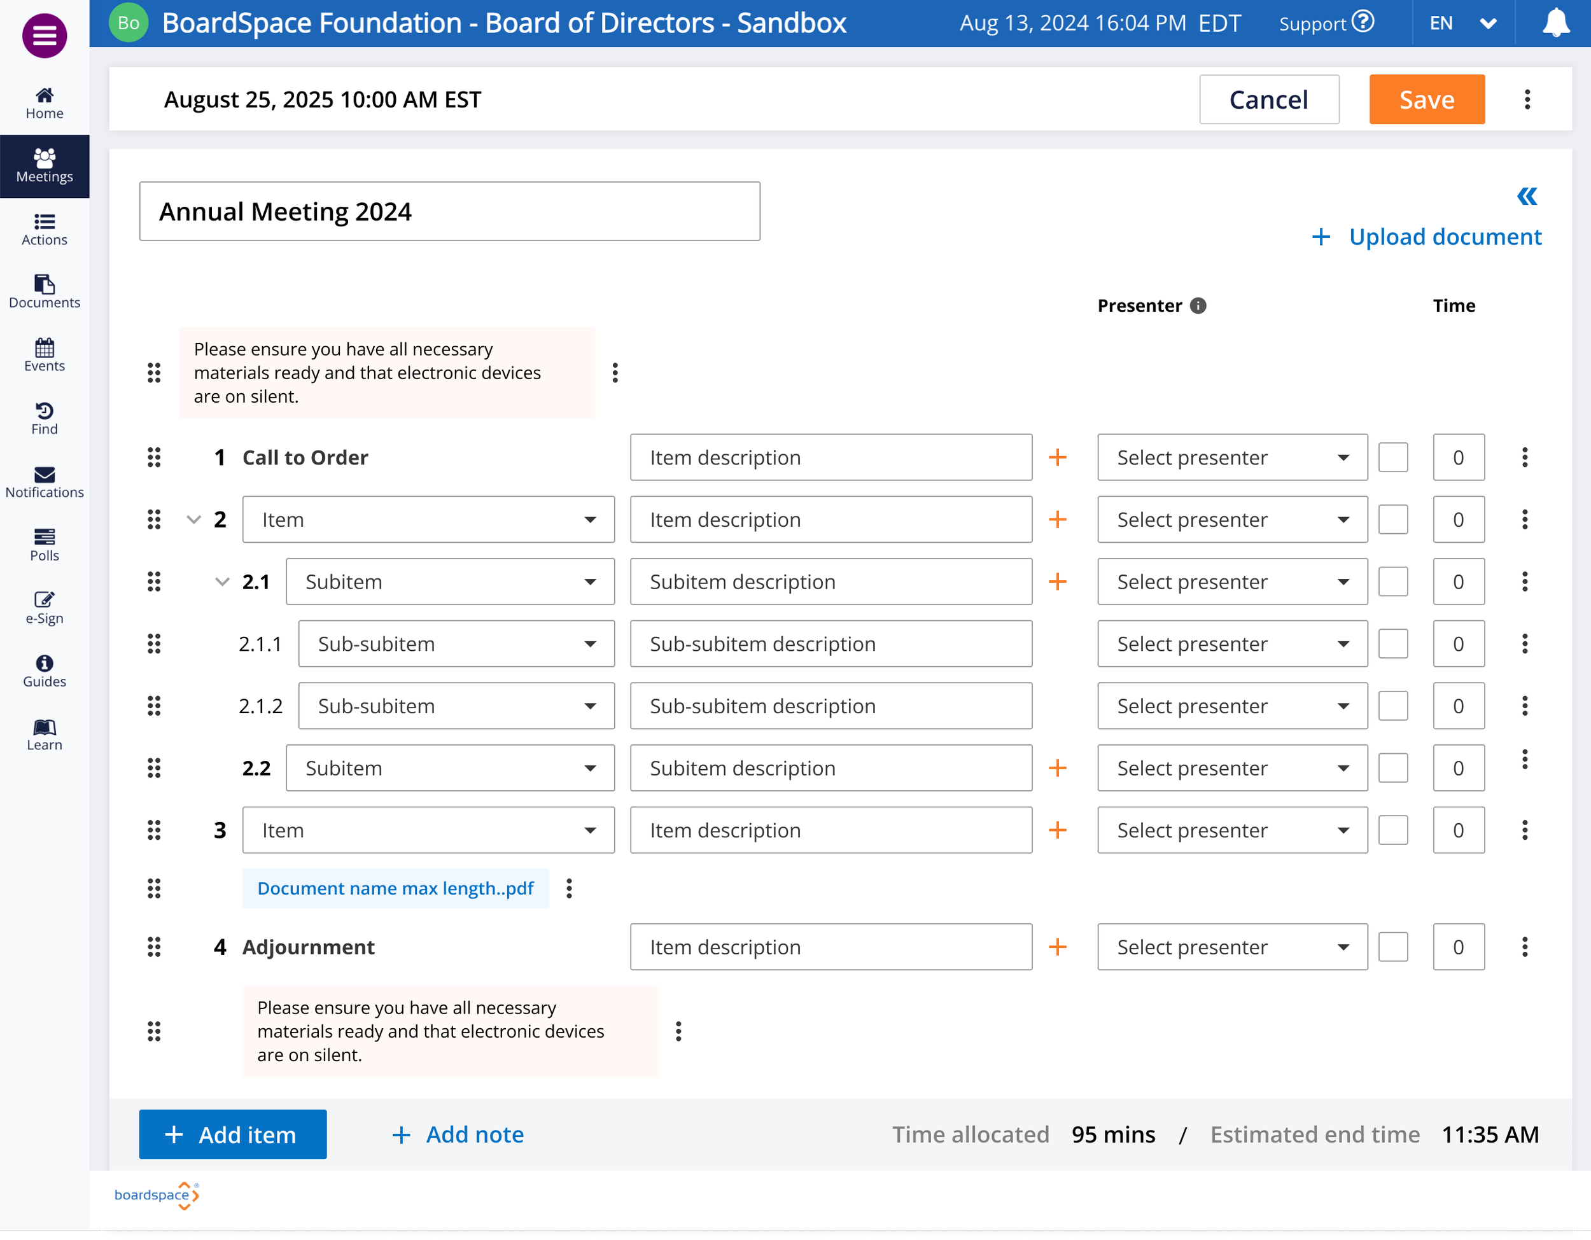
Task: Click the orange Save button
Action: pos(1426,100)
